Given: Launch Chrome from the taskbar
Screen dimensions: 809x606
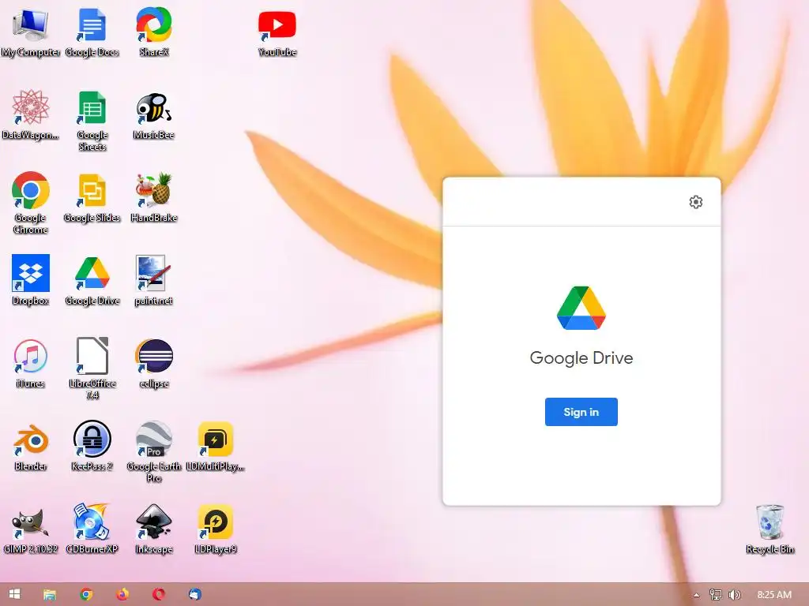Looking at the screenshot, I should point(86,594).
